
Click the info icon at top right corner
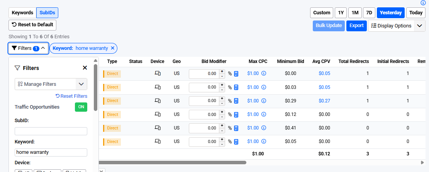tap(423, 3)
